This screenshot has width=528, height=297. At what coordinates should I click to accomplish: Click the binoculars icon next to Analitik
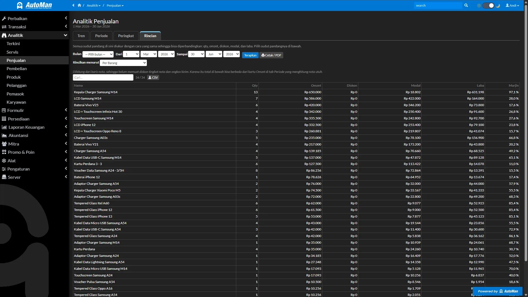click(x=4, y=35)
